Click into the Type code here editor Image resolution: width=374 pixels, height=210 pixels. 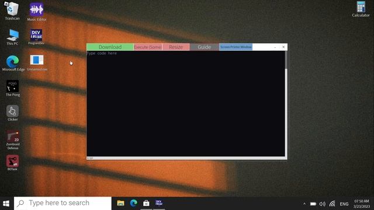tap(186, 104)
